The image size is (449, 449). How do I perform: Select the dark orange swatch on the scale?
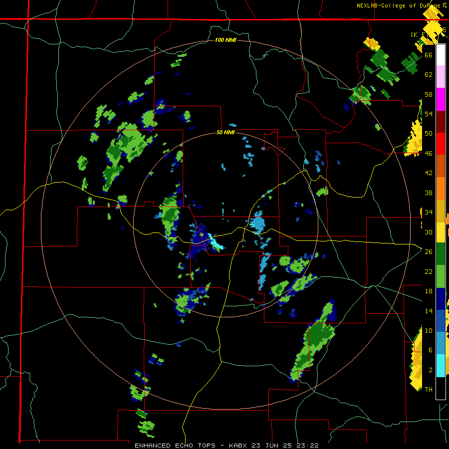(x=441, y=166)
